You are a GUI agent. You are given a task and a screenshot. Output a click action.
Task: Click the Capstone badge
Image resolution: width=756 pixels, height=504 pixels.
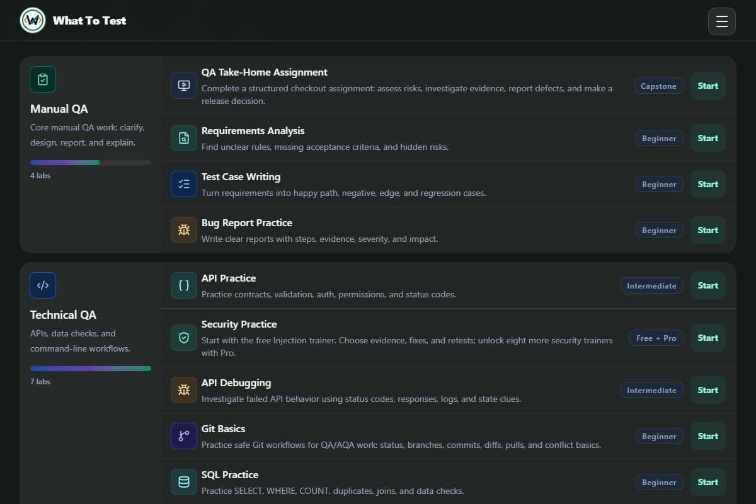[658, 86]
